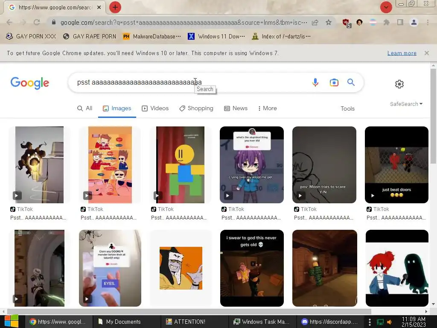
Task: Open the MalwareDatabase bookmark
Action: click(x=152, y=37)
